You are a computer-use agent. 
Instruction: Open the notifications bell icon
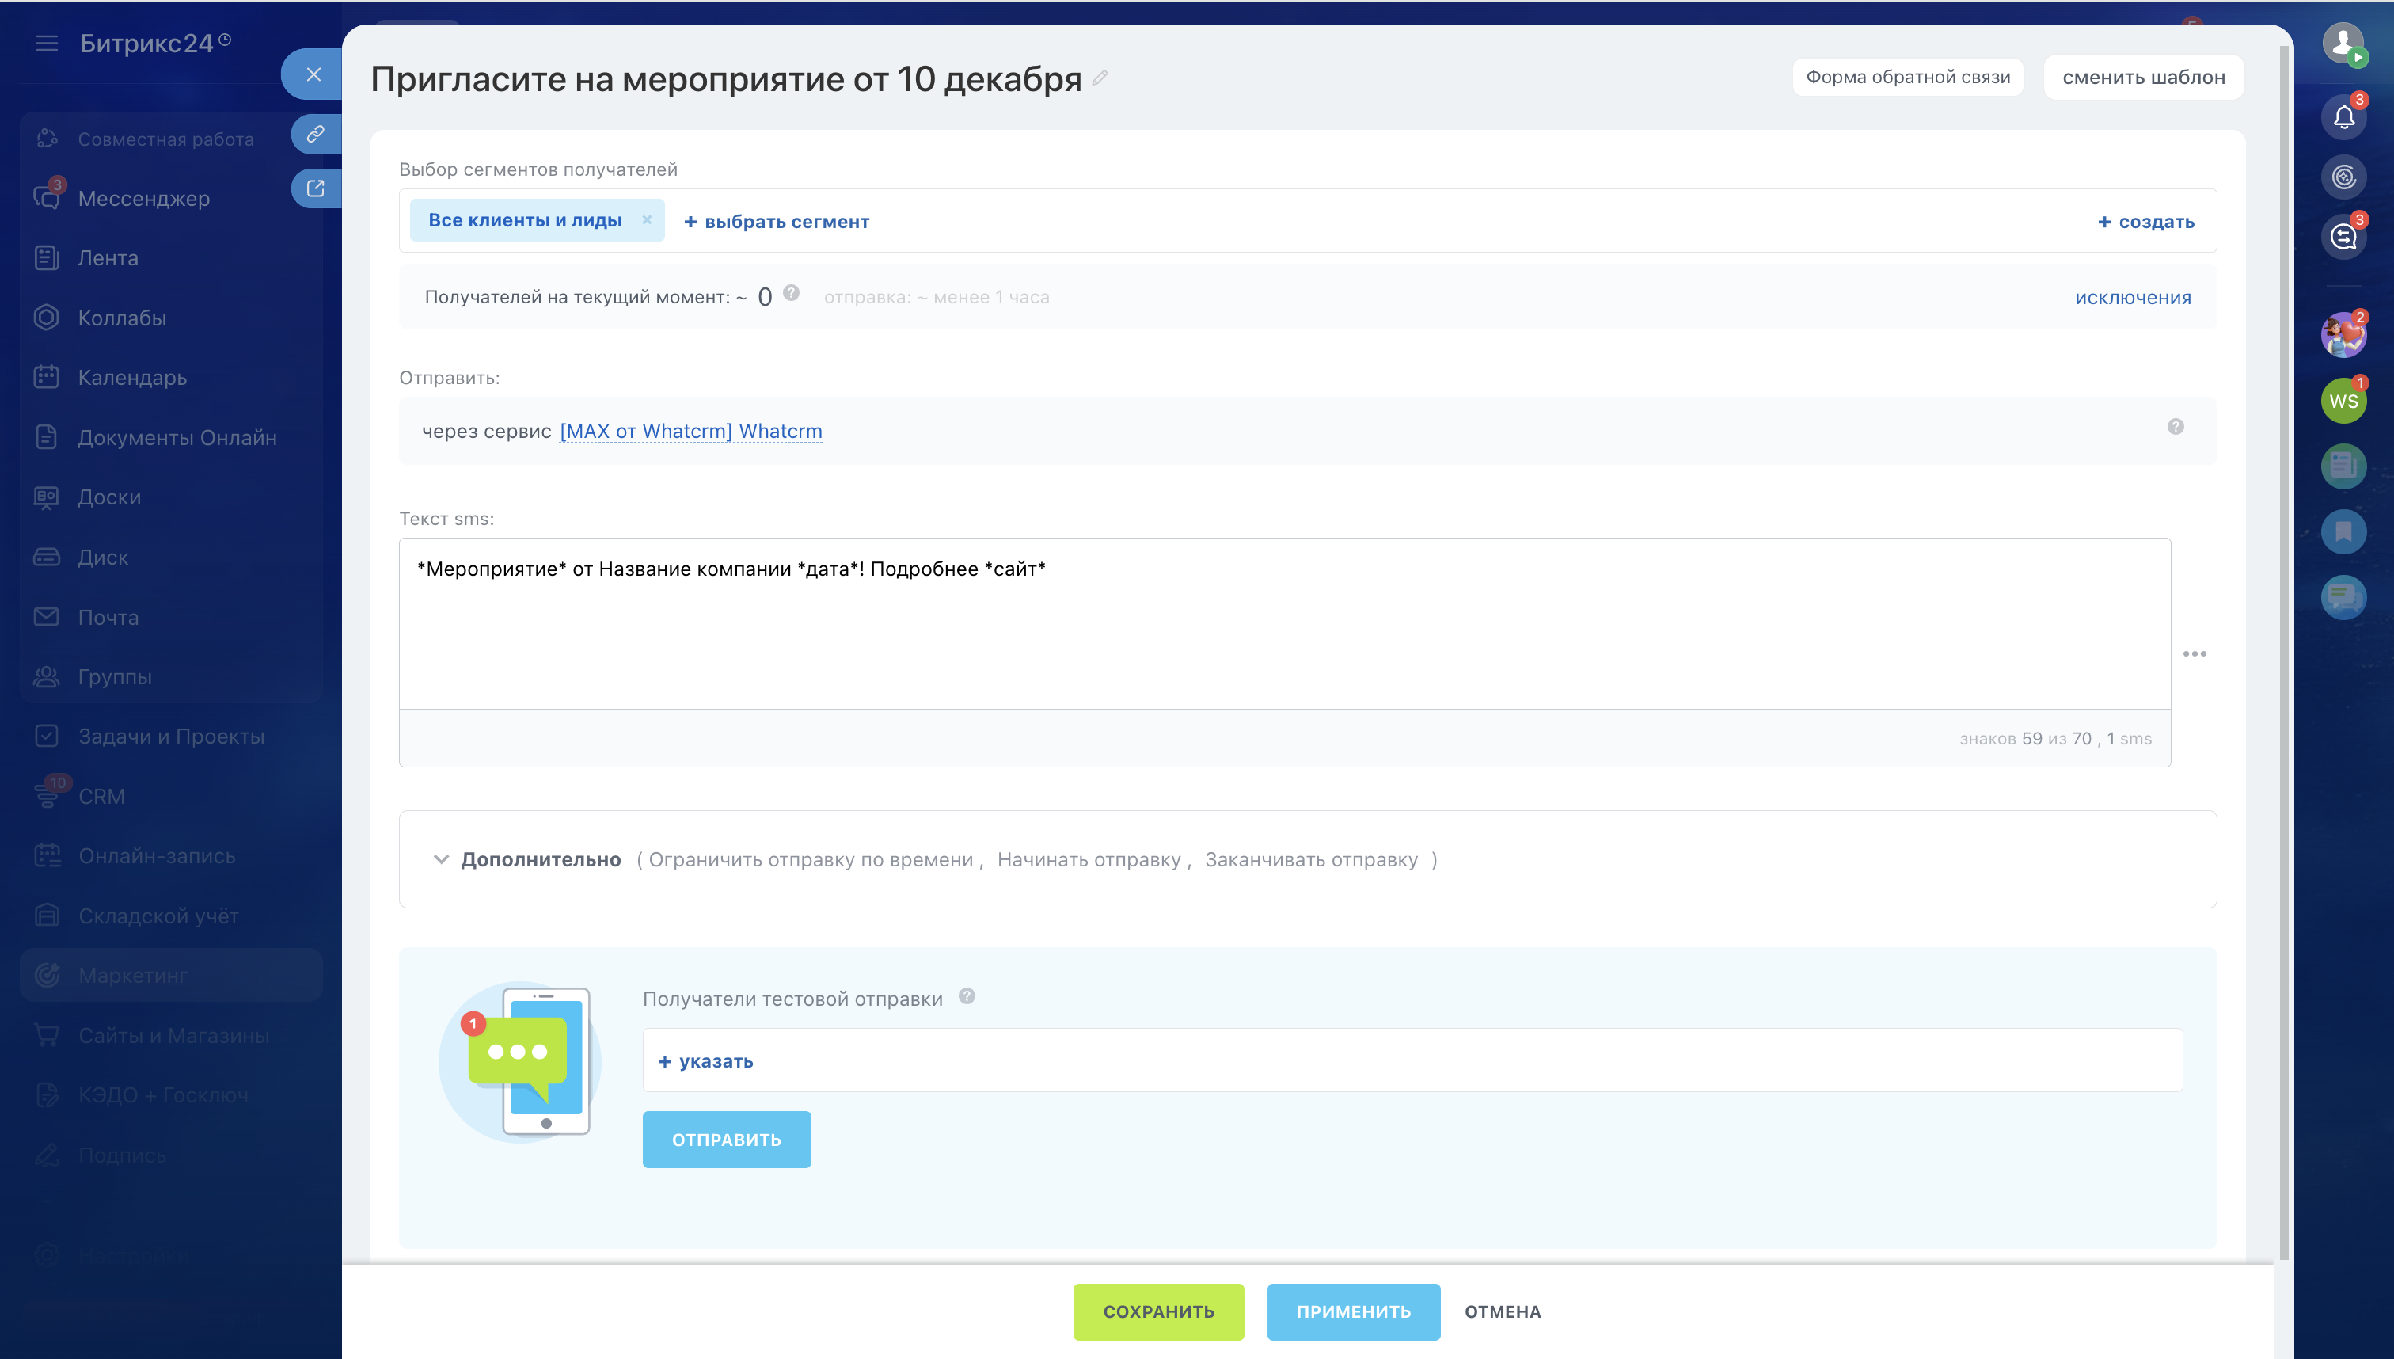tap(2343, 117)
